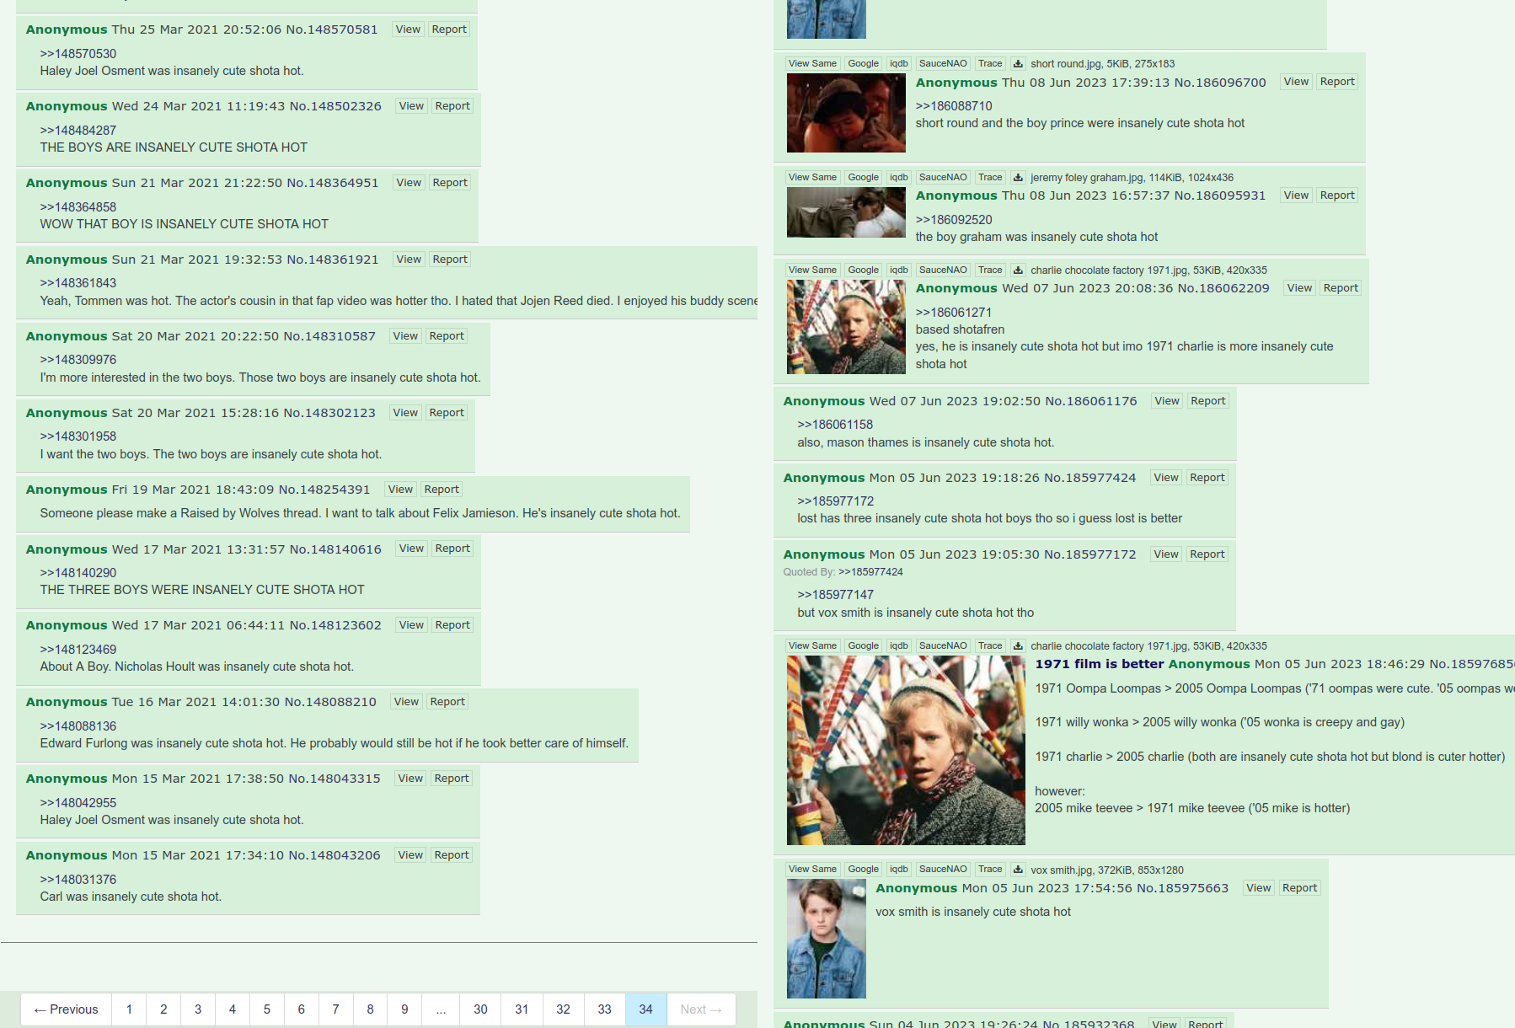Open results page 8
The height and width of the screenshot is (1028, 1515).
click(371, 1009)
